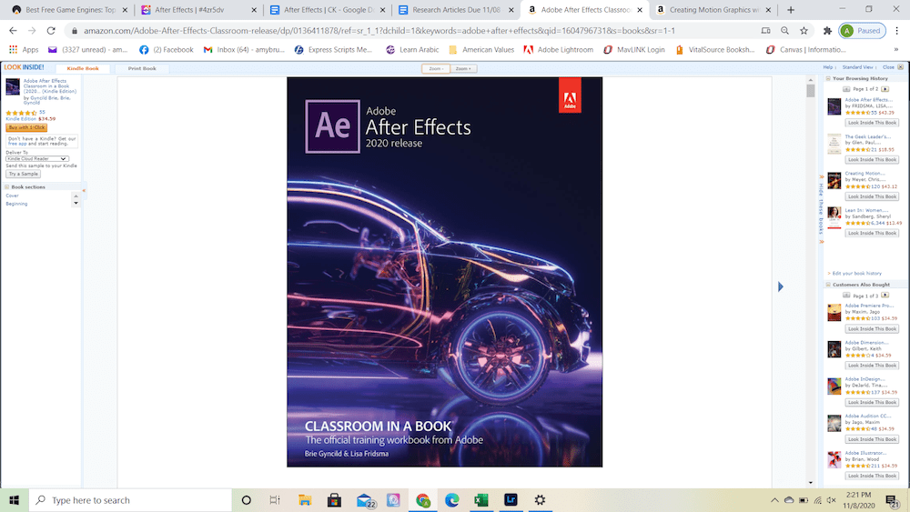The image size is (910, 512).
Task: Click the Try a Sample button
Action: [24, 174]
